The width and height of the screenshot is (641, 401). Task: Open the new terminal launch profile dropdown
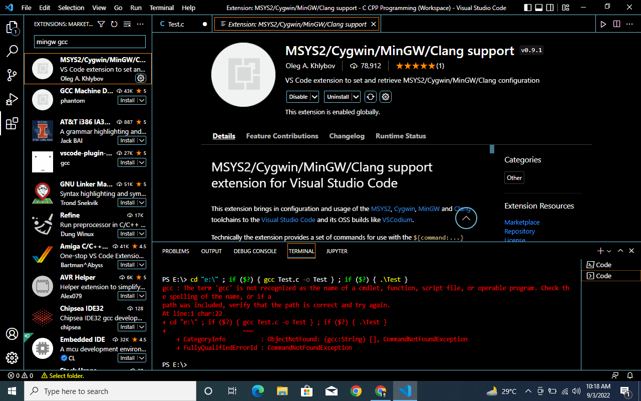609,251
